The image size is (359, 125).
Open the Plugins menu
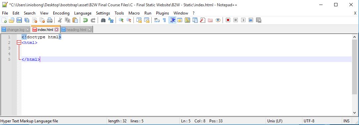[162, 13]
